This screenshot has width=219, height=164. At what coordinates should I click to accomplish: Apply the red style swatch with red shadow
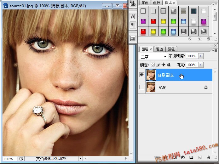[x=143, y=31]
